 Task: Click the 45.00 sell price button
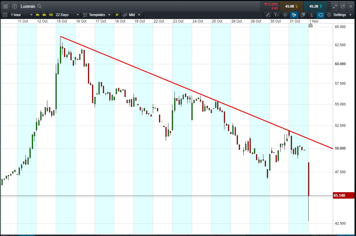[x=291, y=6]
